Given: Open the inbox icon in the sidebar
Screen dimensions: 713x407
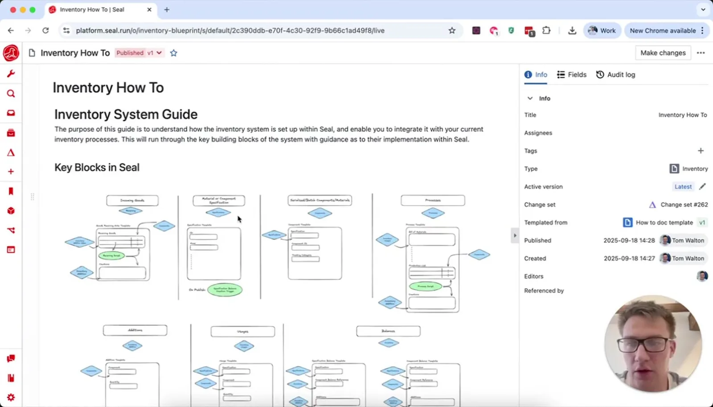Looking at the screenshot, I should pyautogui.click(x=11, y=113).
